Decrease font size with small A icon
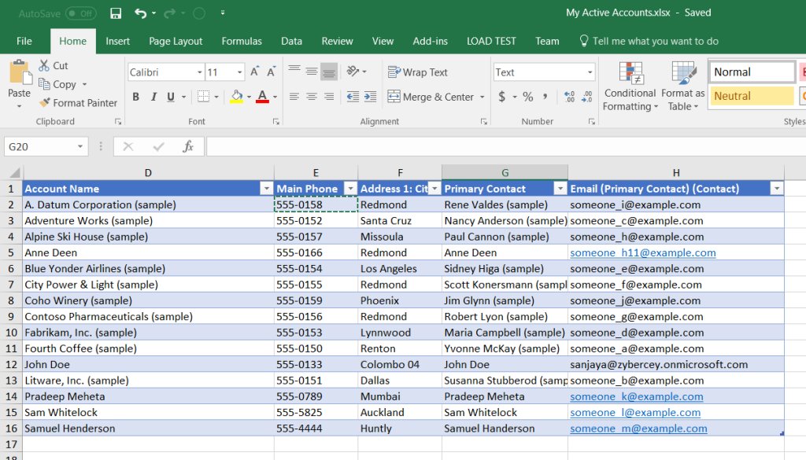 (271, 72)
